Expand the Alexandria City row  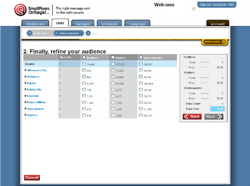(26, 70)
